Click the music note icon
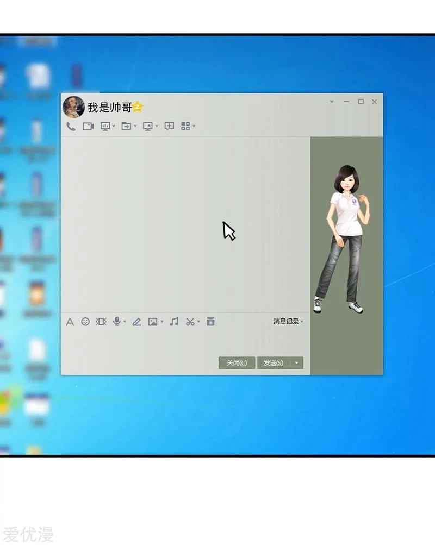Screen dimensions: 435x545 [174, 322]
